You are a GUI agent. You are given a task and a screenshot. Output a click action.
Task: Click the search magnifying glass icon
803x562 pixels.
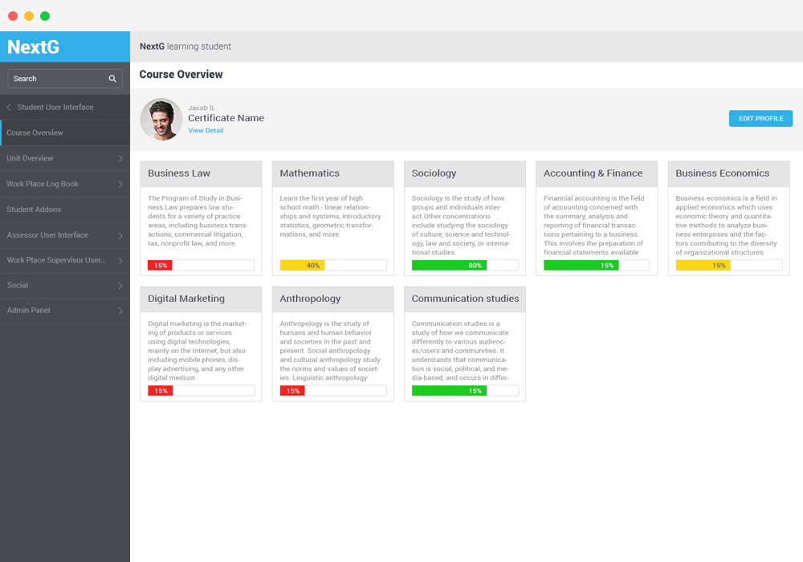tap(112, 79)
